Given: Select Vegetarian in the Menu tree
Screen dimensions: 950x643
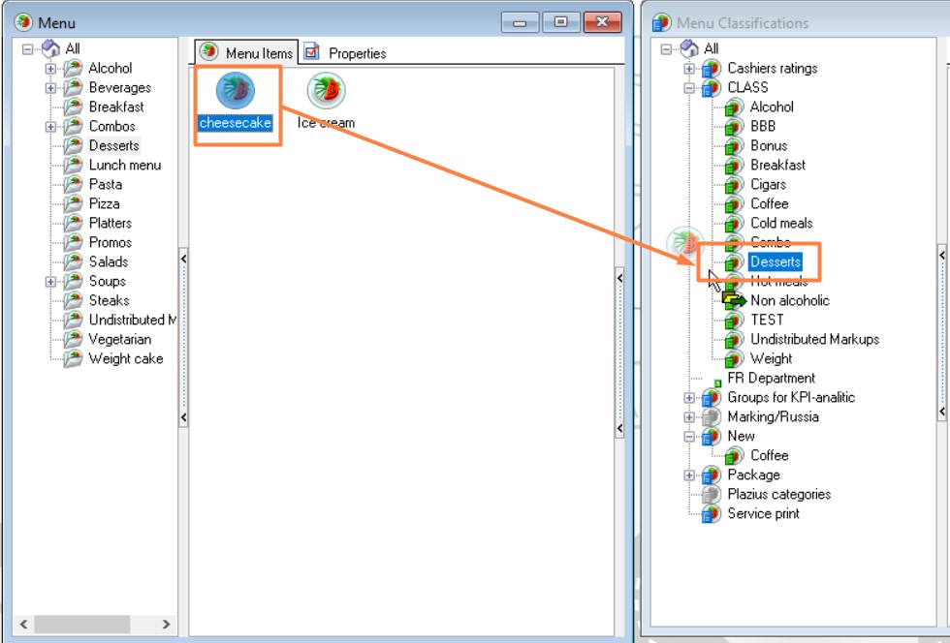Looking at the screenshot, I should tap(120, 339).
